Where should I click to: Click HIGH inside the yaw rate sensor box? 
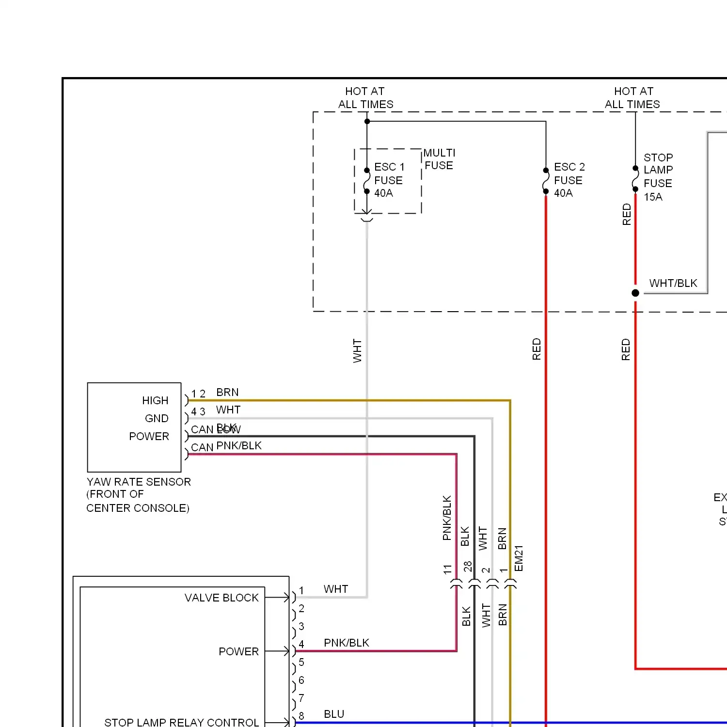pos(155,400)
